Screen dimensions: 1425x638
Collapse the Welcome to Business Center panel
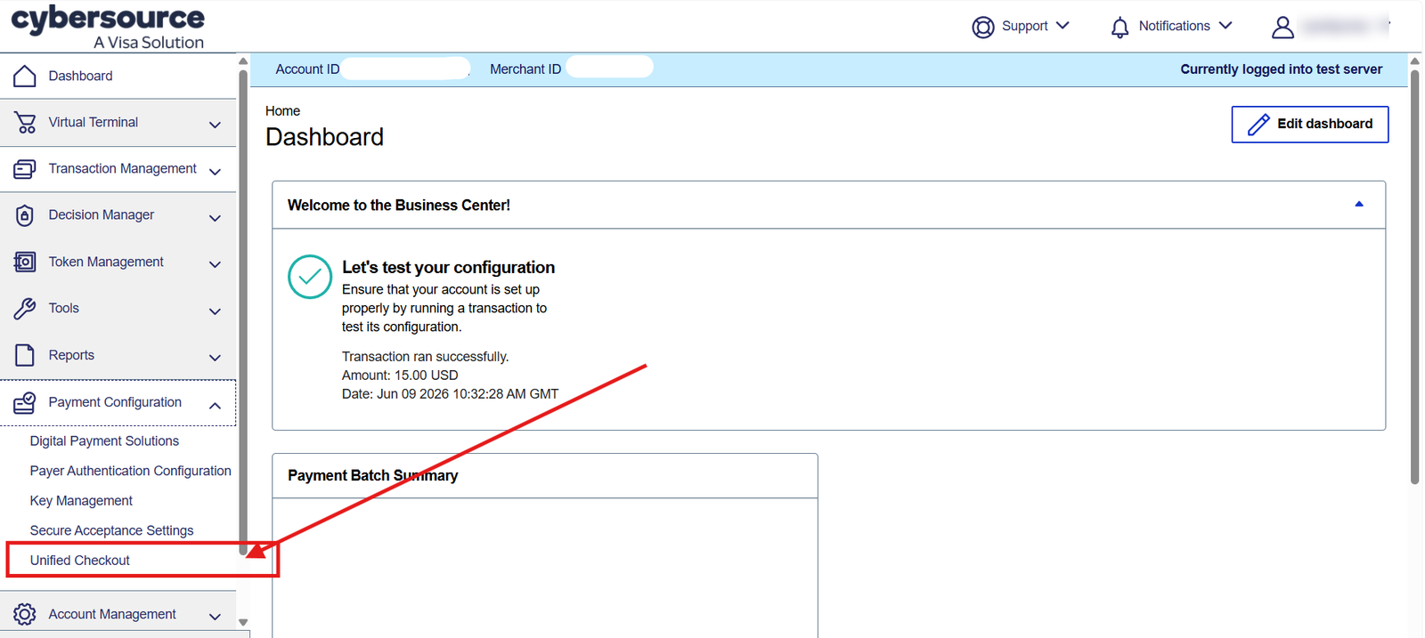tap(1359, 204)
